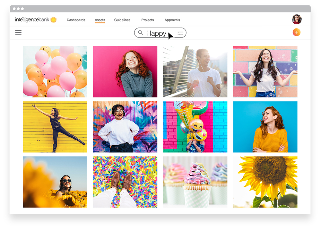The image size is (321, 229).
Task: Open the smiley balloons image
Action: pos(55,72)
